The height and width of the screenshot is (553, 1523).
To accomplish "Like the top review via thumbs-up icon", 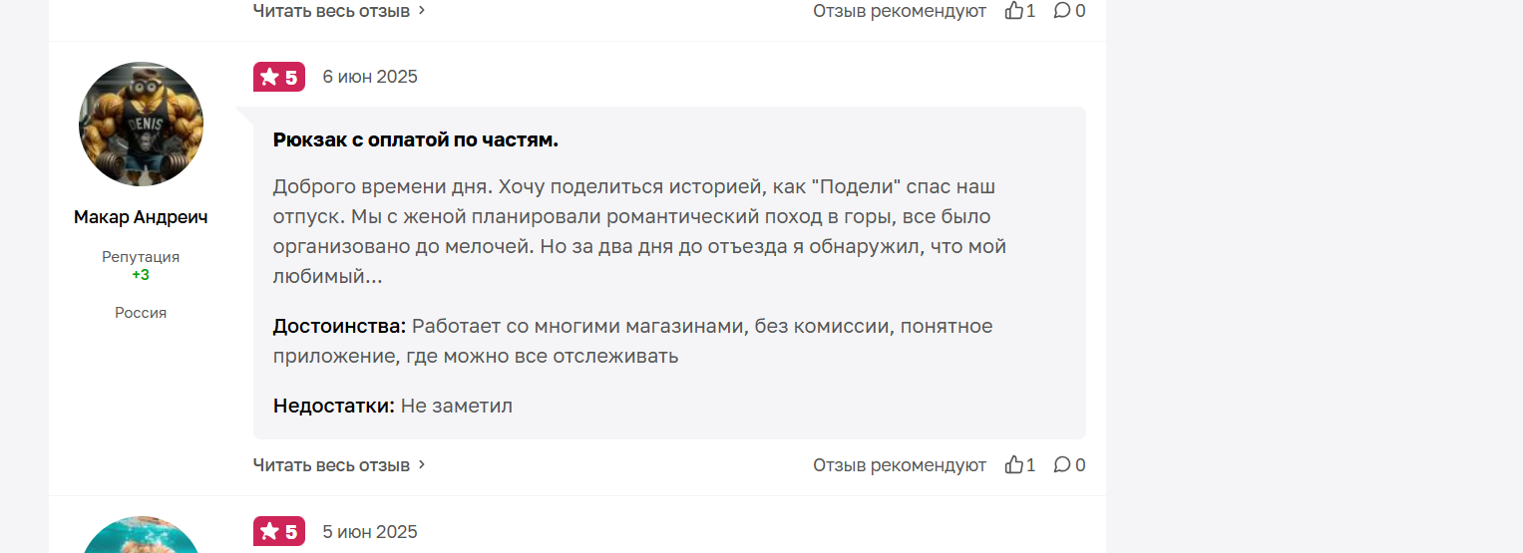I will [x=1014, y=11].
